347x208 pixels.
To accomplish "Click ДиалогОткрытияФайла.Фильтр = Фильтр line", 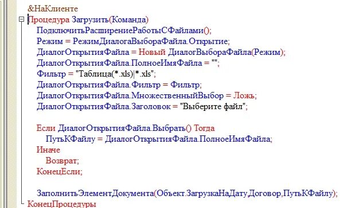I will point(119,85).
